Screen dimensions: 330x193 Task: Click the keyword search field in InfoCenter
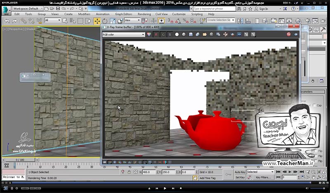pyautogui.click(x=214, y=9)
